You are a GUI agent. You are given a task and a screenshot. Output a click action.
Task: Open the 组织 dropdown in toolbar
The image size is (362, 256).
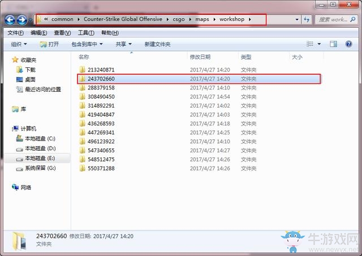pos(19,44)
